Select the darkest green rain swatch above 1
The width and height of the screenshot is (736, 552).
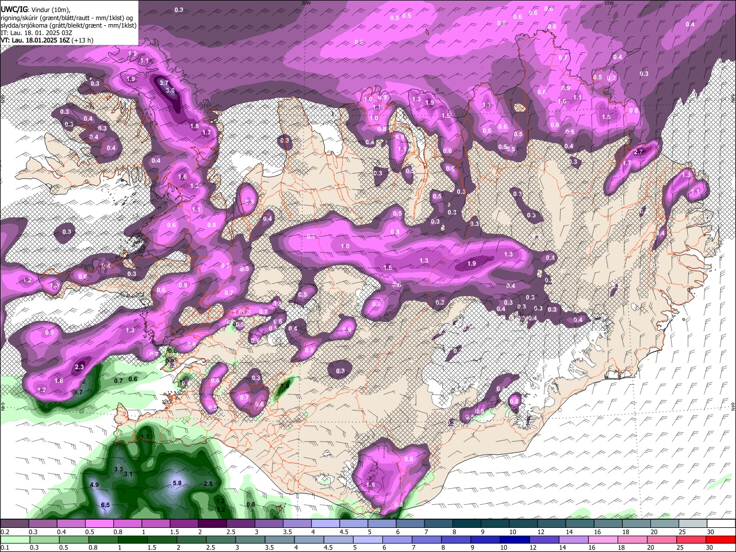coord(132,540)
